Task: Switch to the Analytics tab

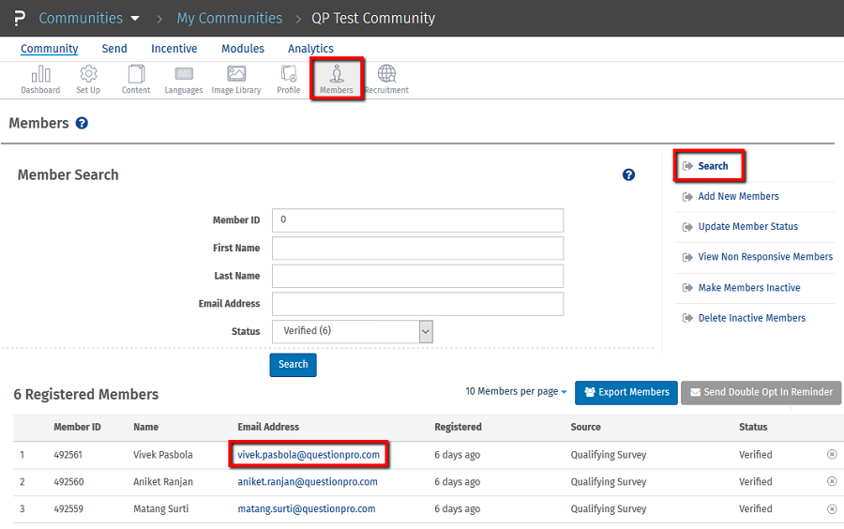Action: point(310,49)
